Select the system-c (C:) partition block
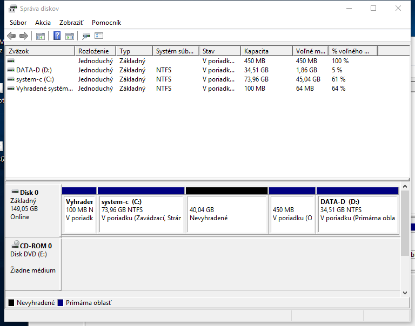 click(140, 213)
